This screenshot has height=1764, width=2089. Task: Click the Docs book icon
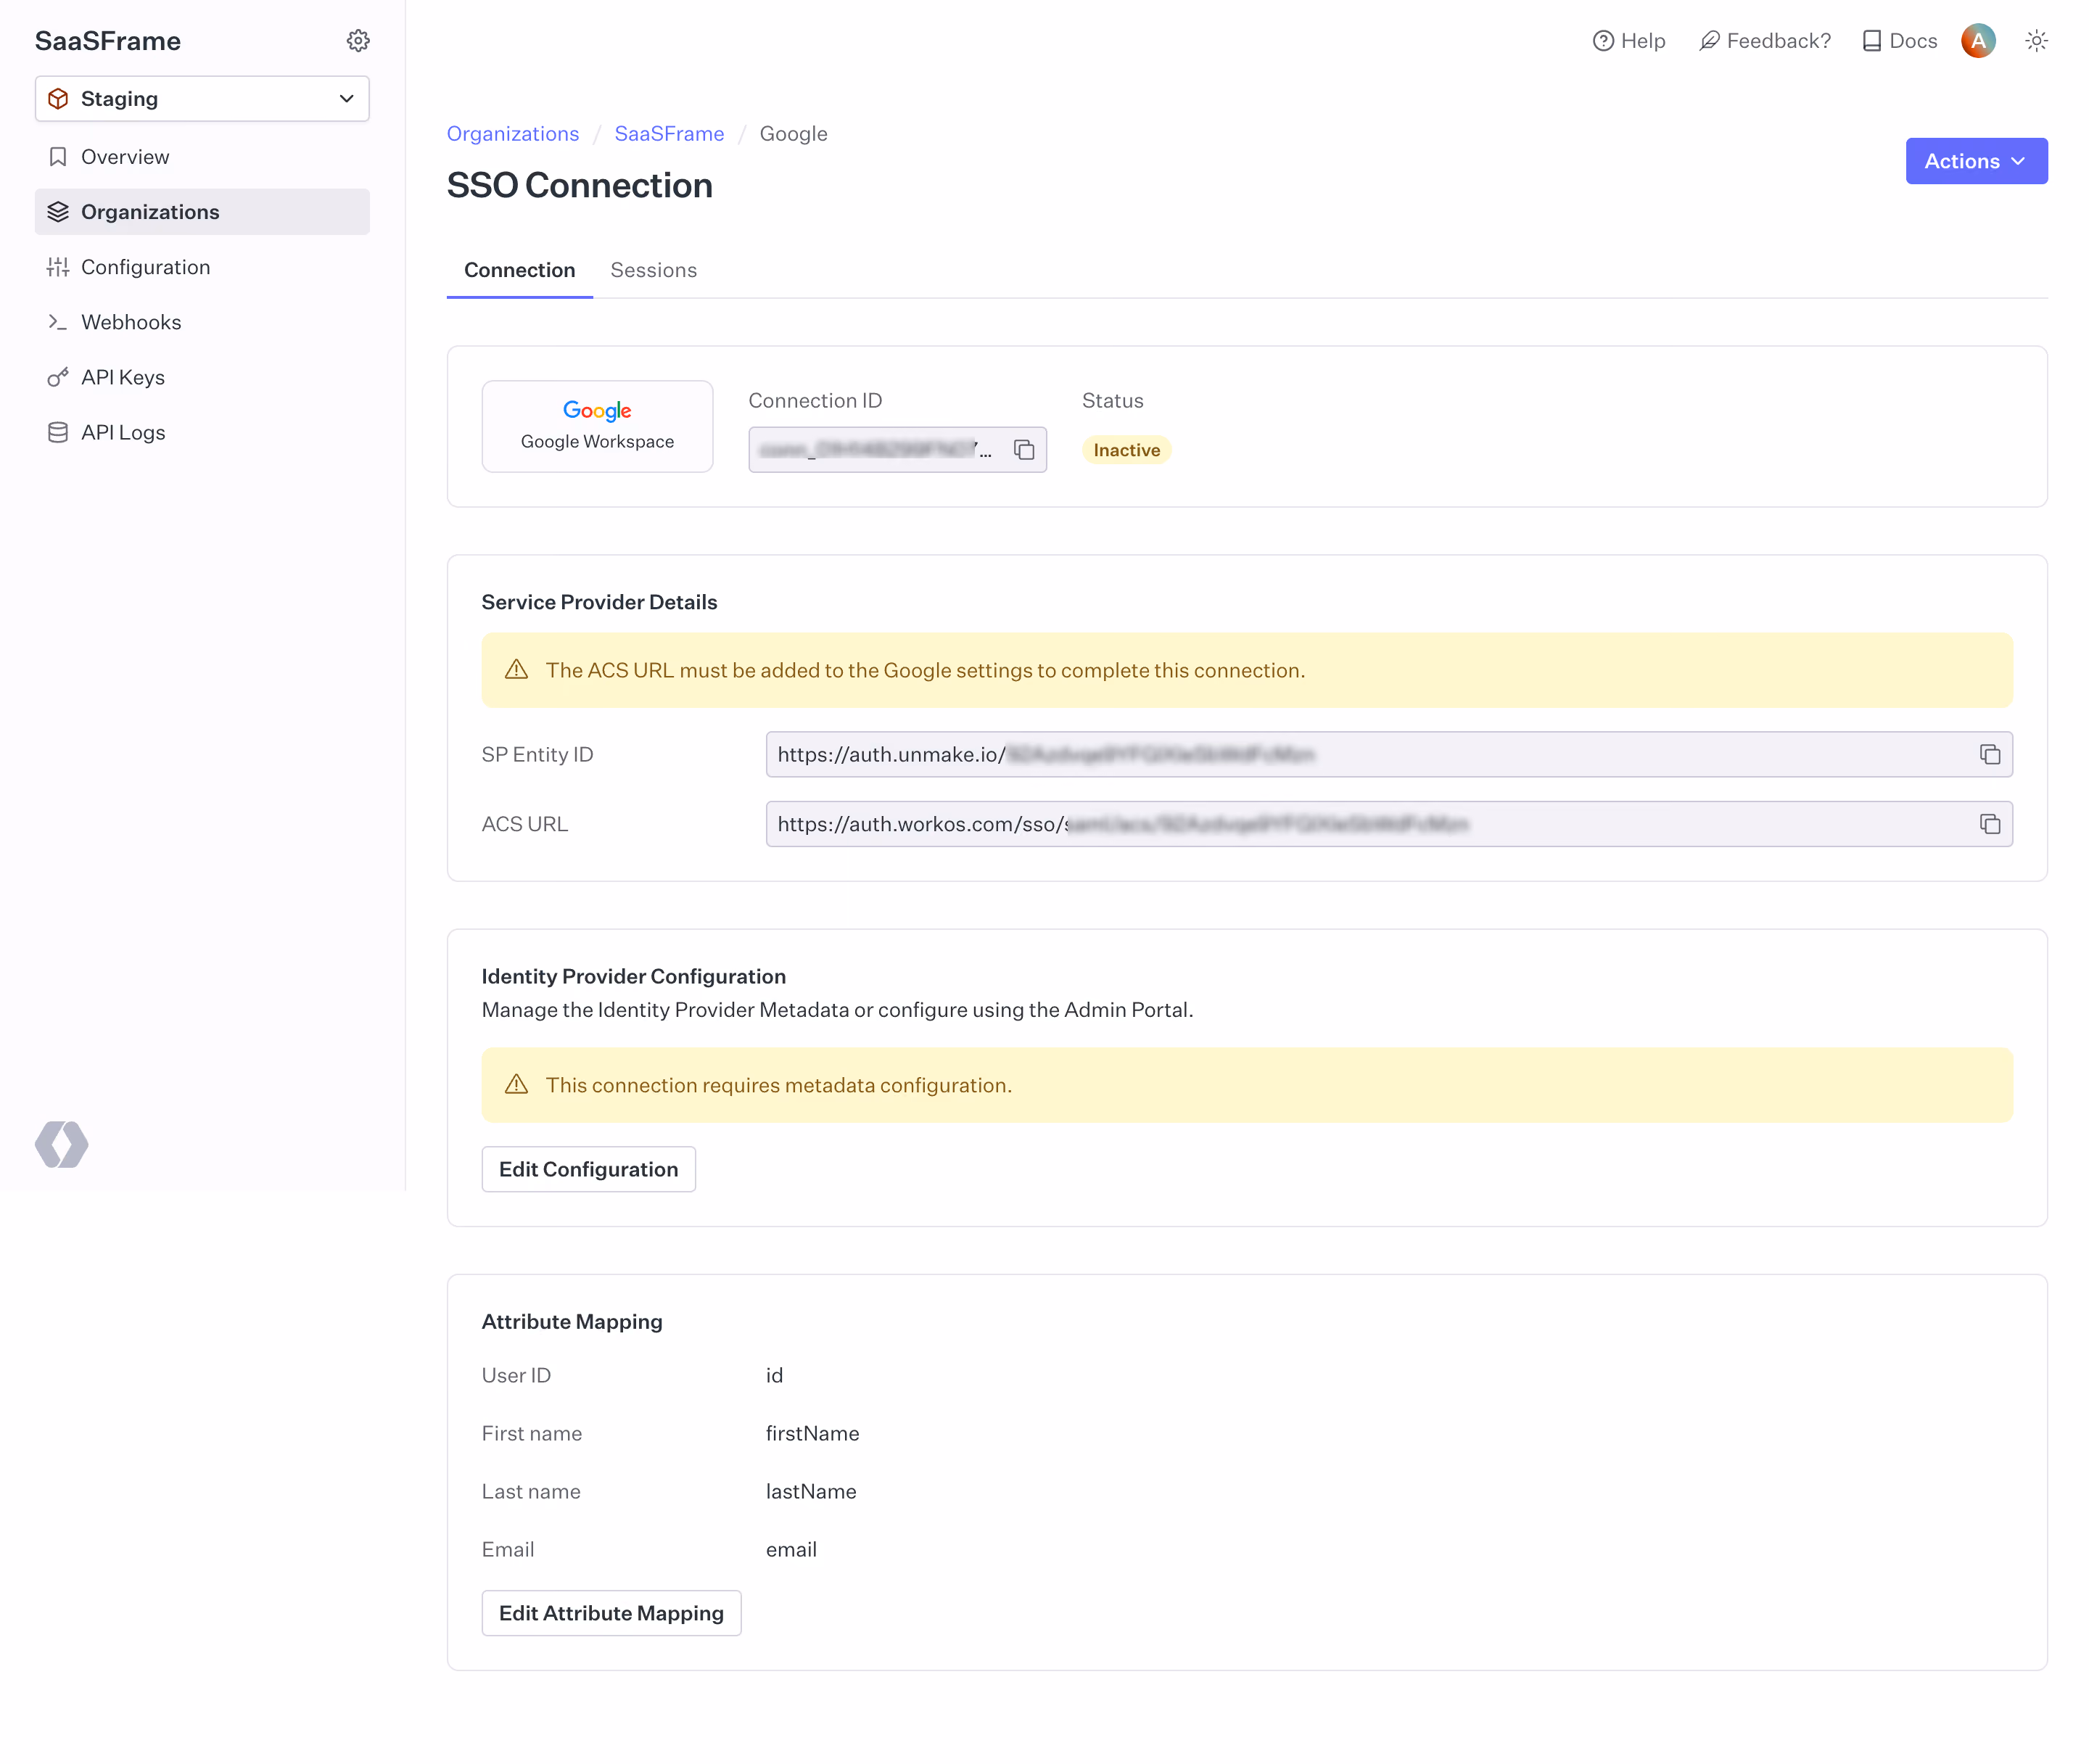tap(1871, 41)
